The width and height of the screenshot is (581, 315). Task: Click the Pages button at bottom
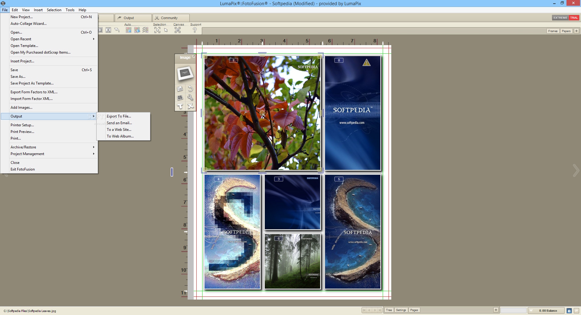(x=414, y=310)
